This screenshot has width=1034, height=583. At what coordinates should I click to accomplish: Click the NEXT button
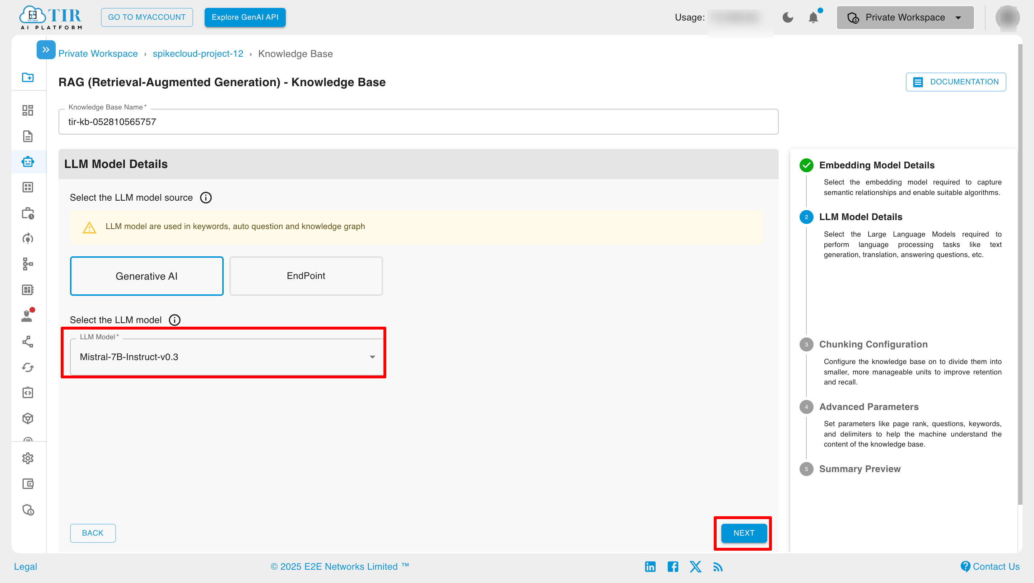tap(743, 533)
